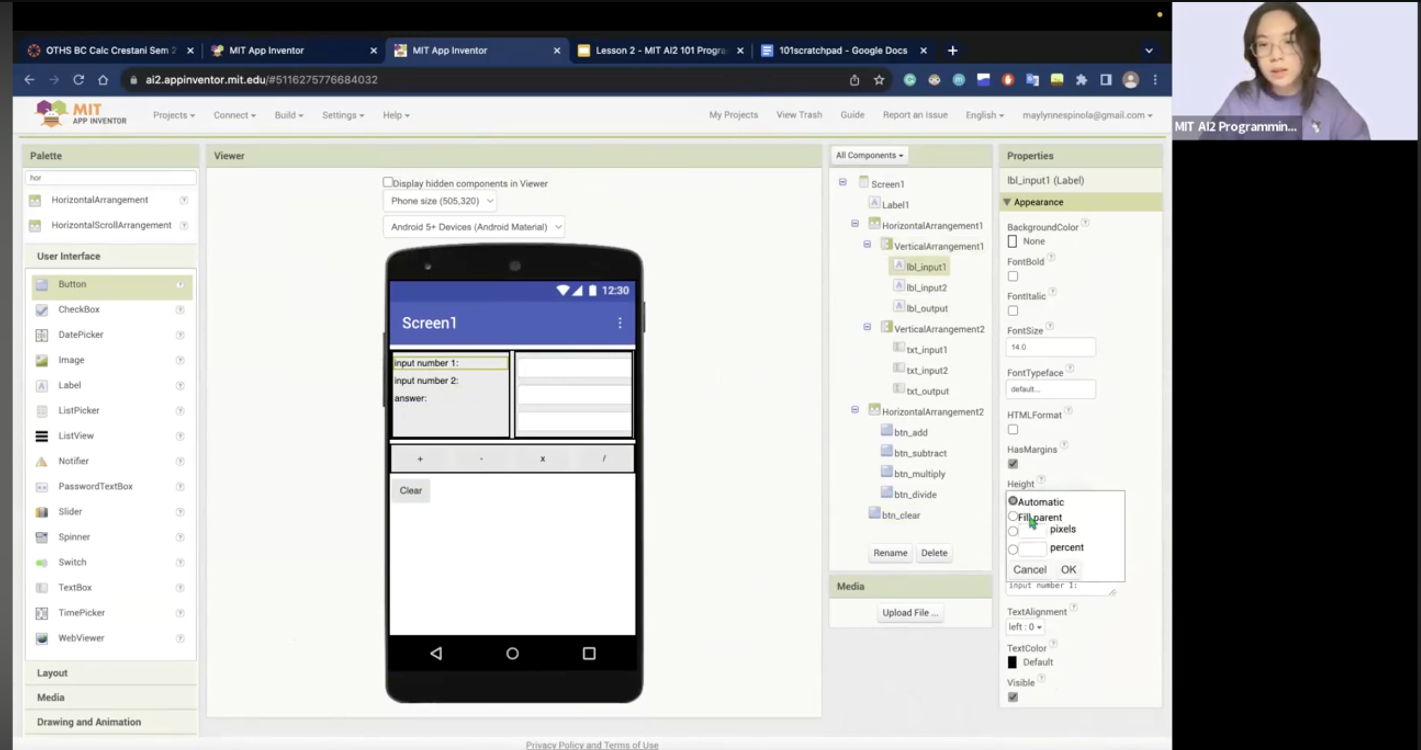This screenshot has width=1421, height=750.
Task: Collapse the HorizontalArrangement2 tree node
Action: click(855, 410)
